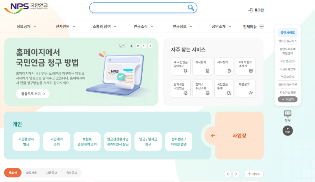Expand the 연금소식 menu
The width and height of the screenshot is (315, 182).
143,27
